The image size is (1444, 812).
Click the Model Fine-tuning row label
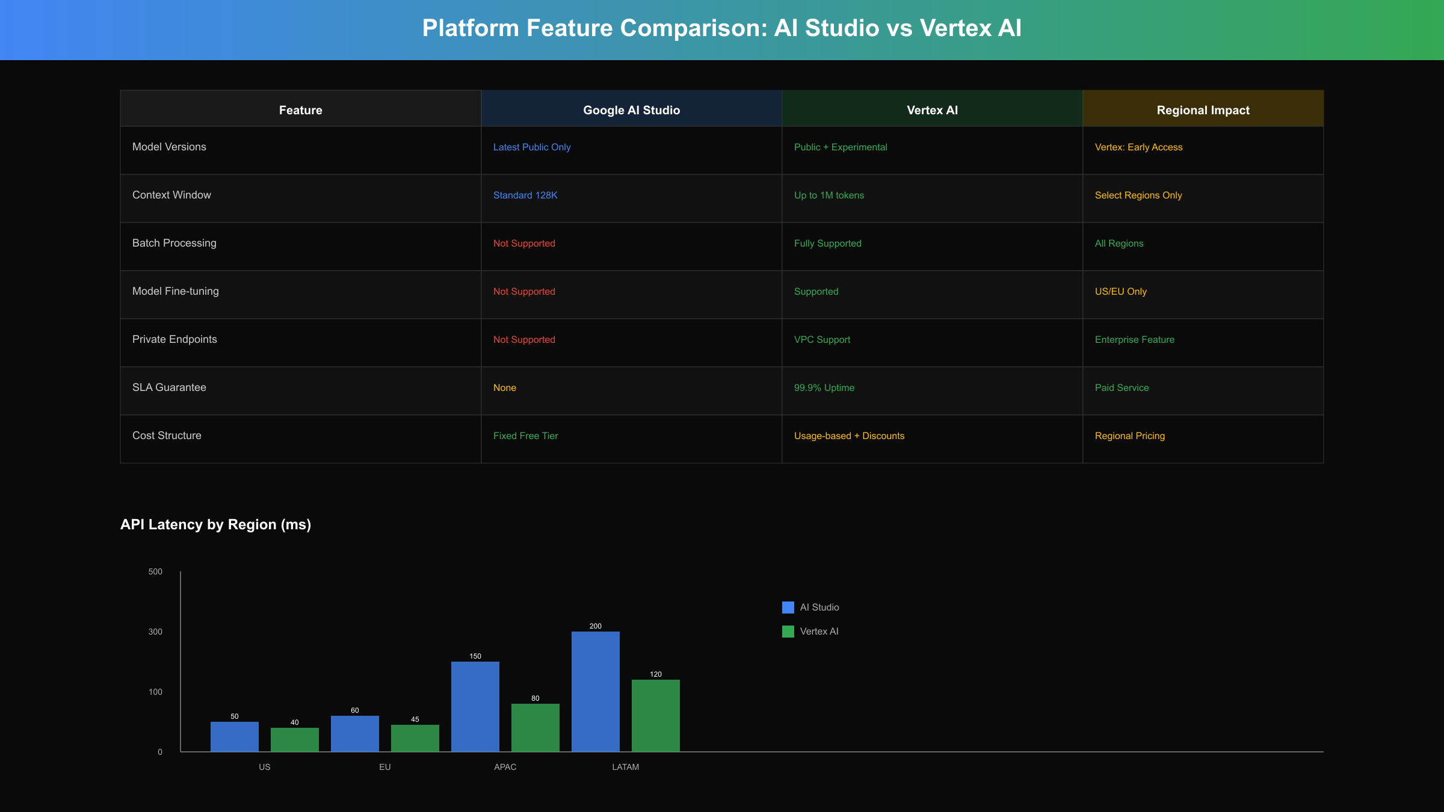pyautogui.click(x=176, y=291)
